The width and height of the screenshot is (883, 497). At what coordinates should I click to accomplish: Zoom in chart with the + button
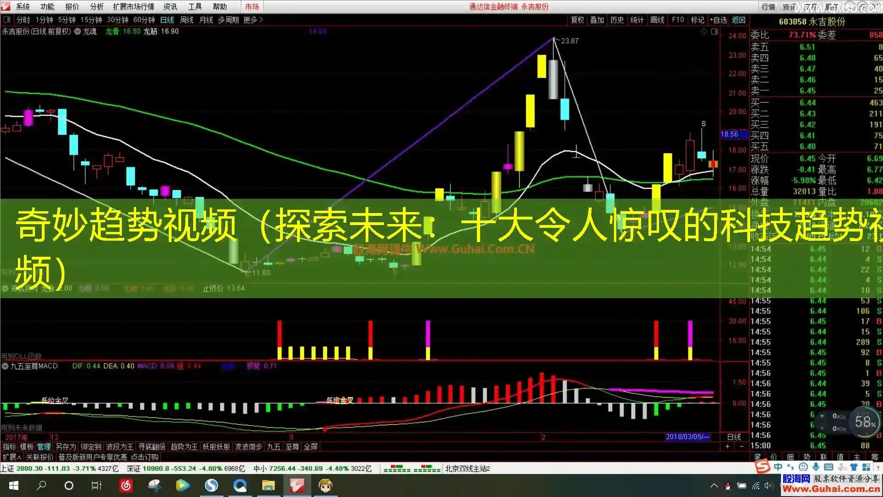(727, 446)
